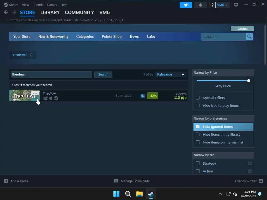Open the Labs link
267x200 pixels.
coord(151,36)
